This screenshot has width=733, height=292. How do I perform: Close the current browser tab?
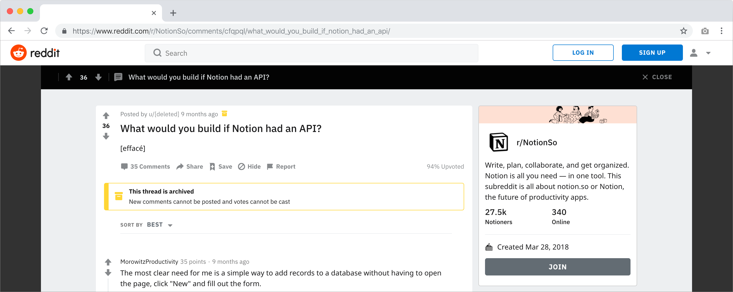pos(154,13)
